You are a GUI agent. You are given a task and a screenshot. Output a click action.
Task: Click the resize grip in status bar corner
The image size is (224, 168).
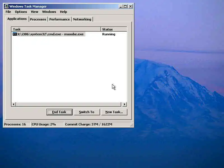[x=132, y=125]
